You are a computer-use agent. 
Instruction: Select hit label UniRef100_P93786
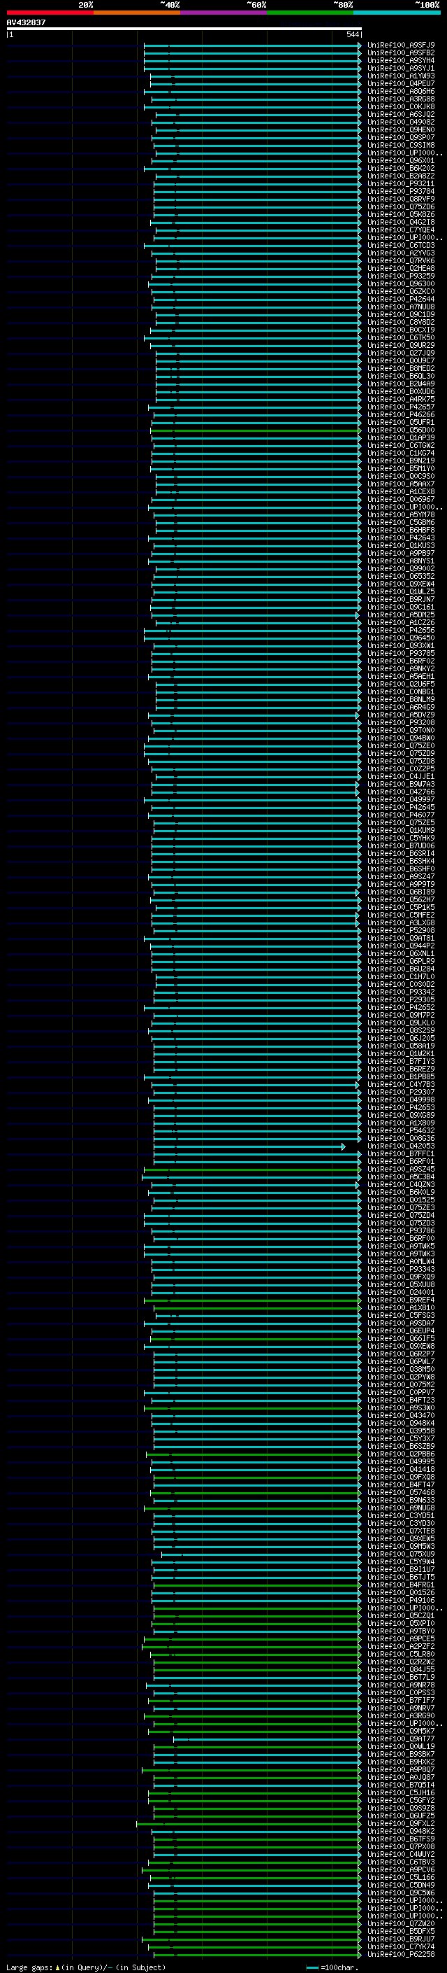tap(400, 1230)
